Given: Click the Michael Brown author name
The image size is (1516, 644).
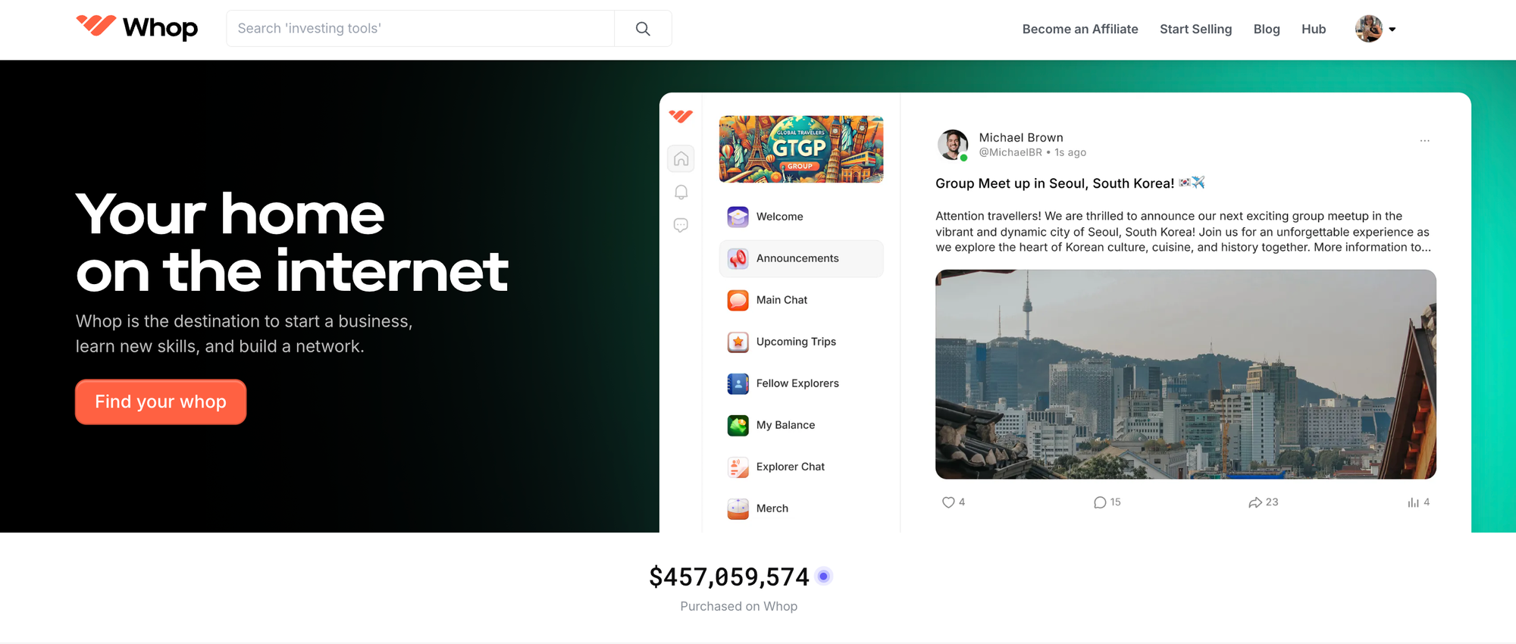Looking at the screenshot, I should (1021, 137).
